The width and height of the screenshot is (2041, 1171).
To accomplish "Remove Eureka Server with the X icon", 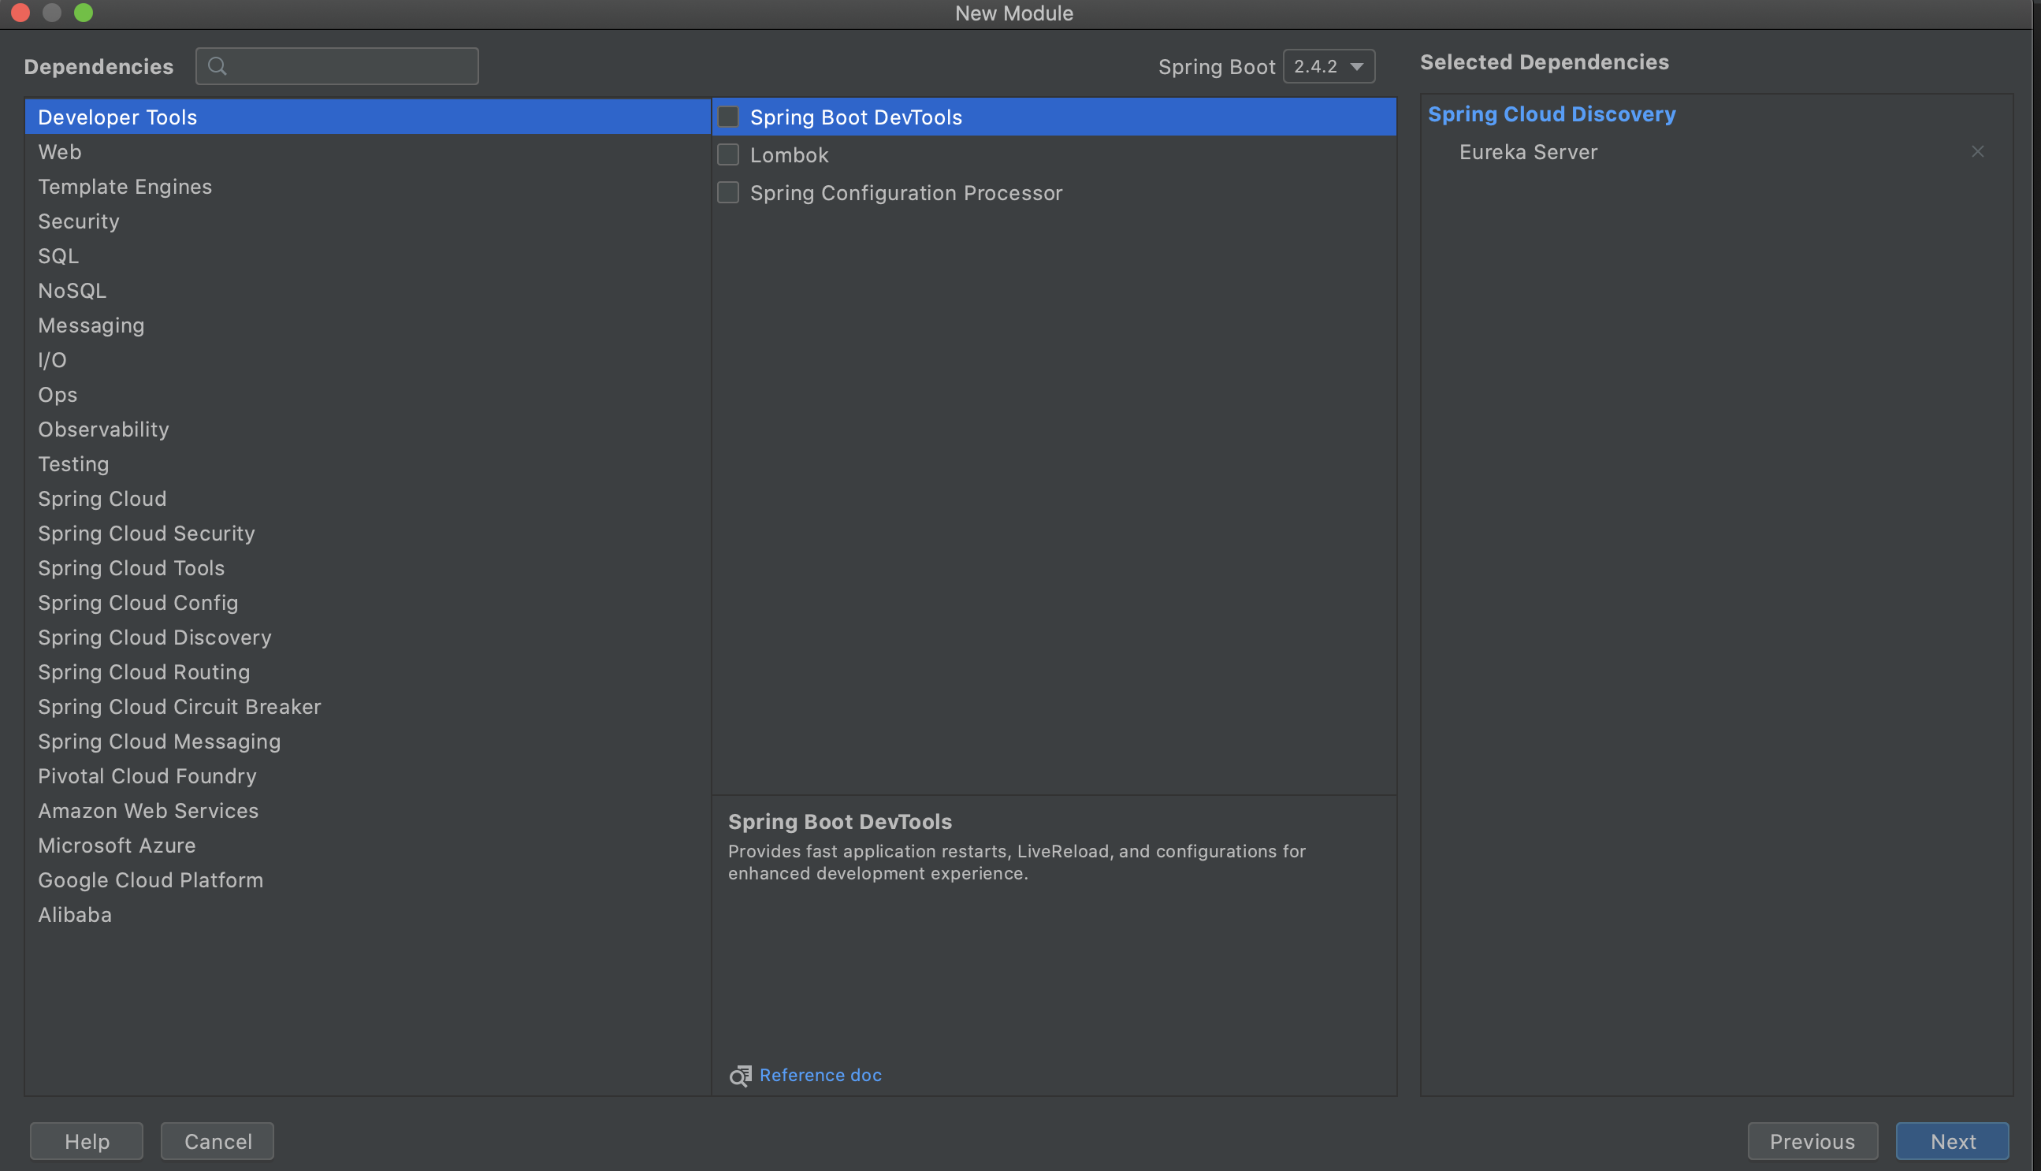I will 1977,151.
